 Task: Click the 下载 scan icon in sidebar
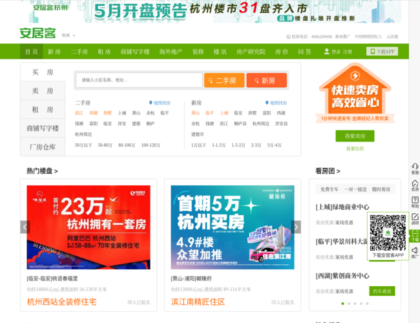tap(414, 234)
